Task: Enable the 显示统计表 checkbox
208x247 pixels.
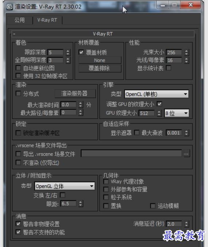Action: point(169,68)
